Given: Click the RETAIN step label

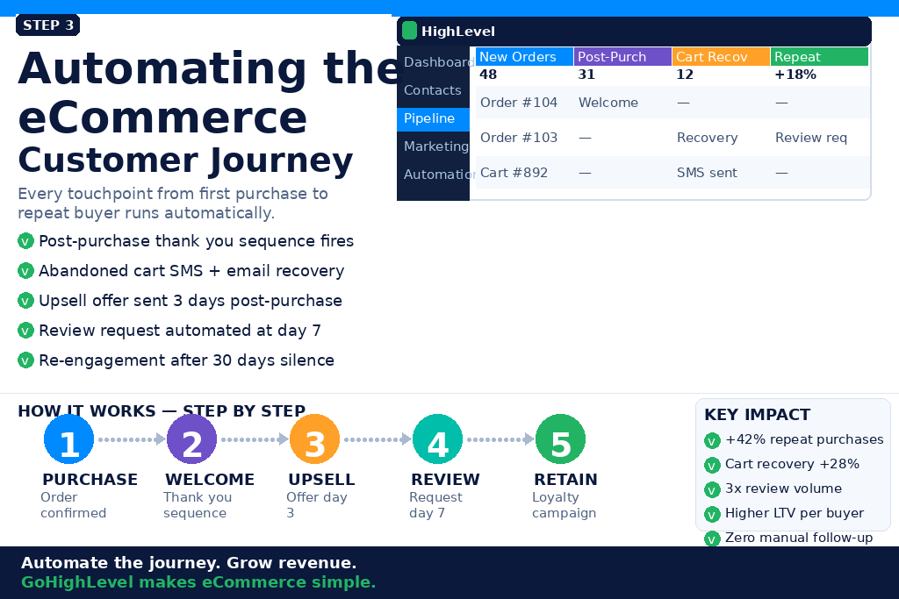Looking at the screenshot, I should [566, 480].
